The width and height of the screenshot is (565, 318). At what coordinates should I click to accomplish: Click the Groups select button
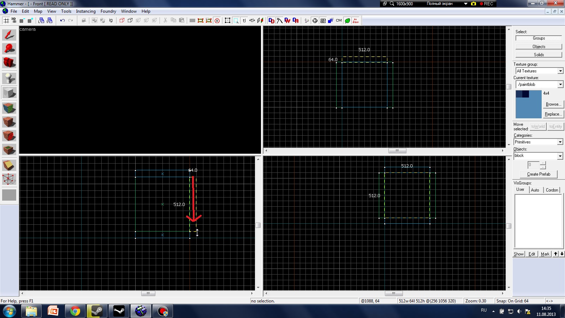(539, 38)
